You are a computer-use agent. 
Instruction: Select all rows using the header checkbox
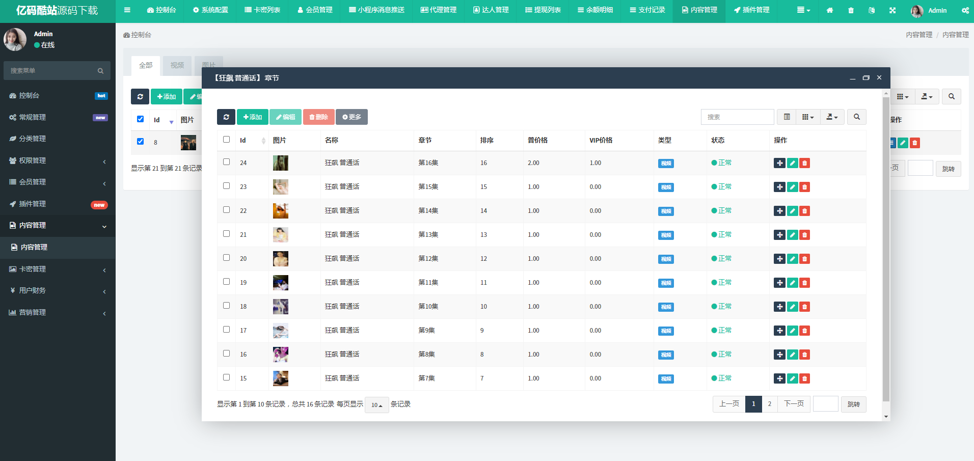[227, 140]
